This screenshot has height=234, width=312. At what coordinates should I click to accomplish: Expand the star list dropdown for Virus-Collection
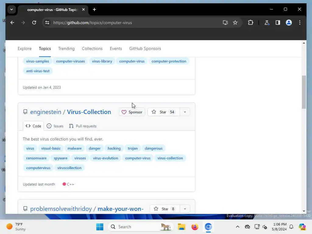click(185, 112)
